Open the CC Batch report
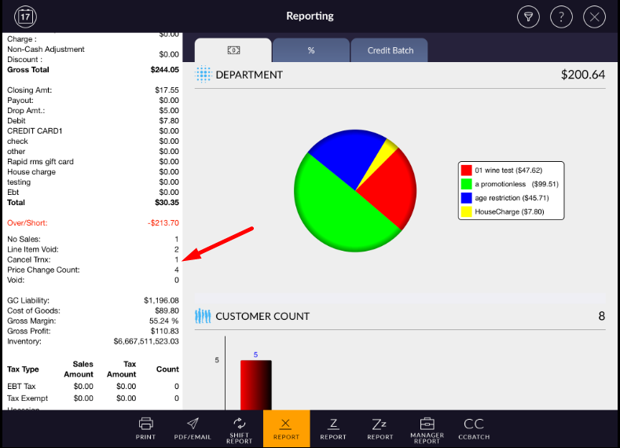 474,428
